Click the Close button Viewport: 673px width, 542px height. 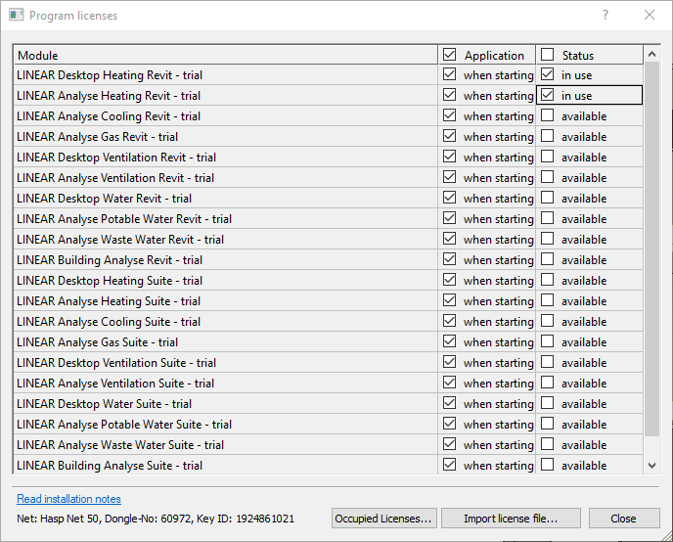click(x=624, y=519)
